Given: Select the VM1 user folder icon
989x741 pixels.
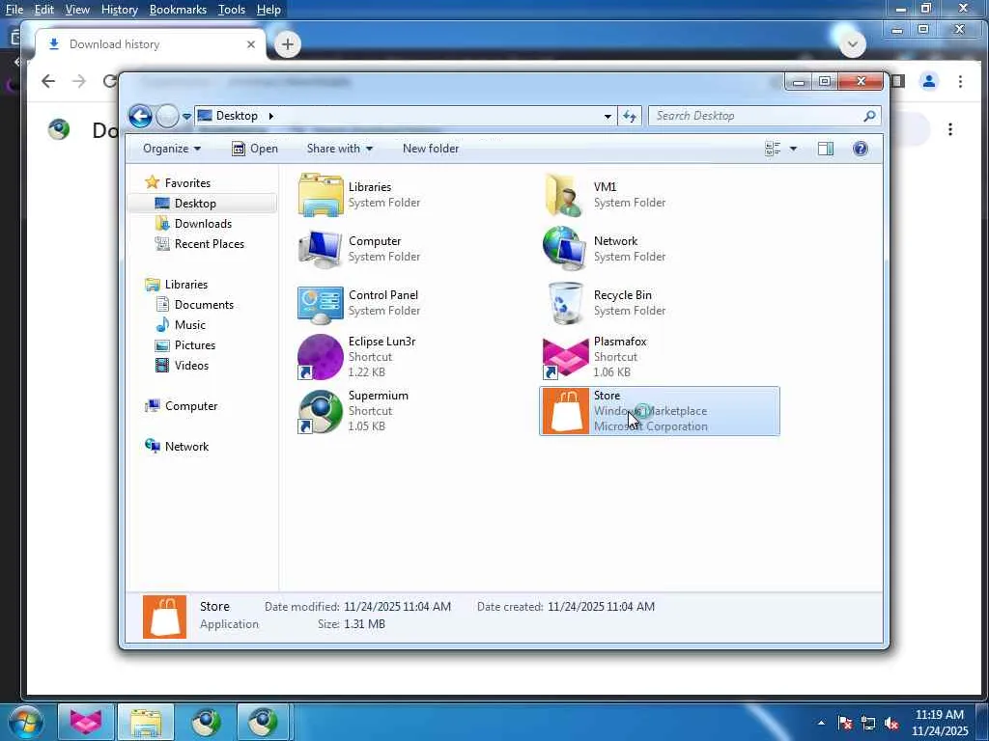Looking at the screenshot, I should 564,195.
